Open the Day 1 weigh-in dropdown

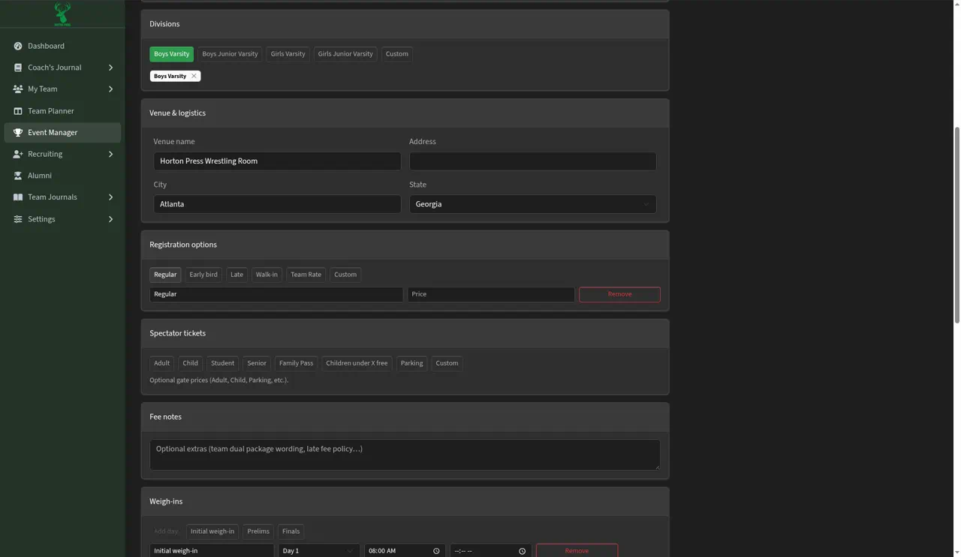tap(318, 551)
